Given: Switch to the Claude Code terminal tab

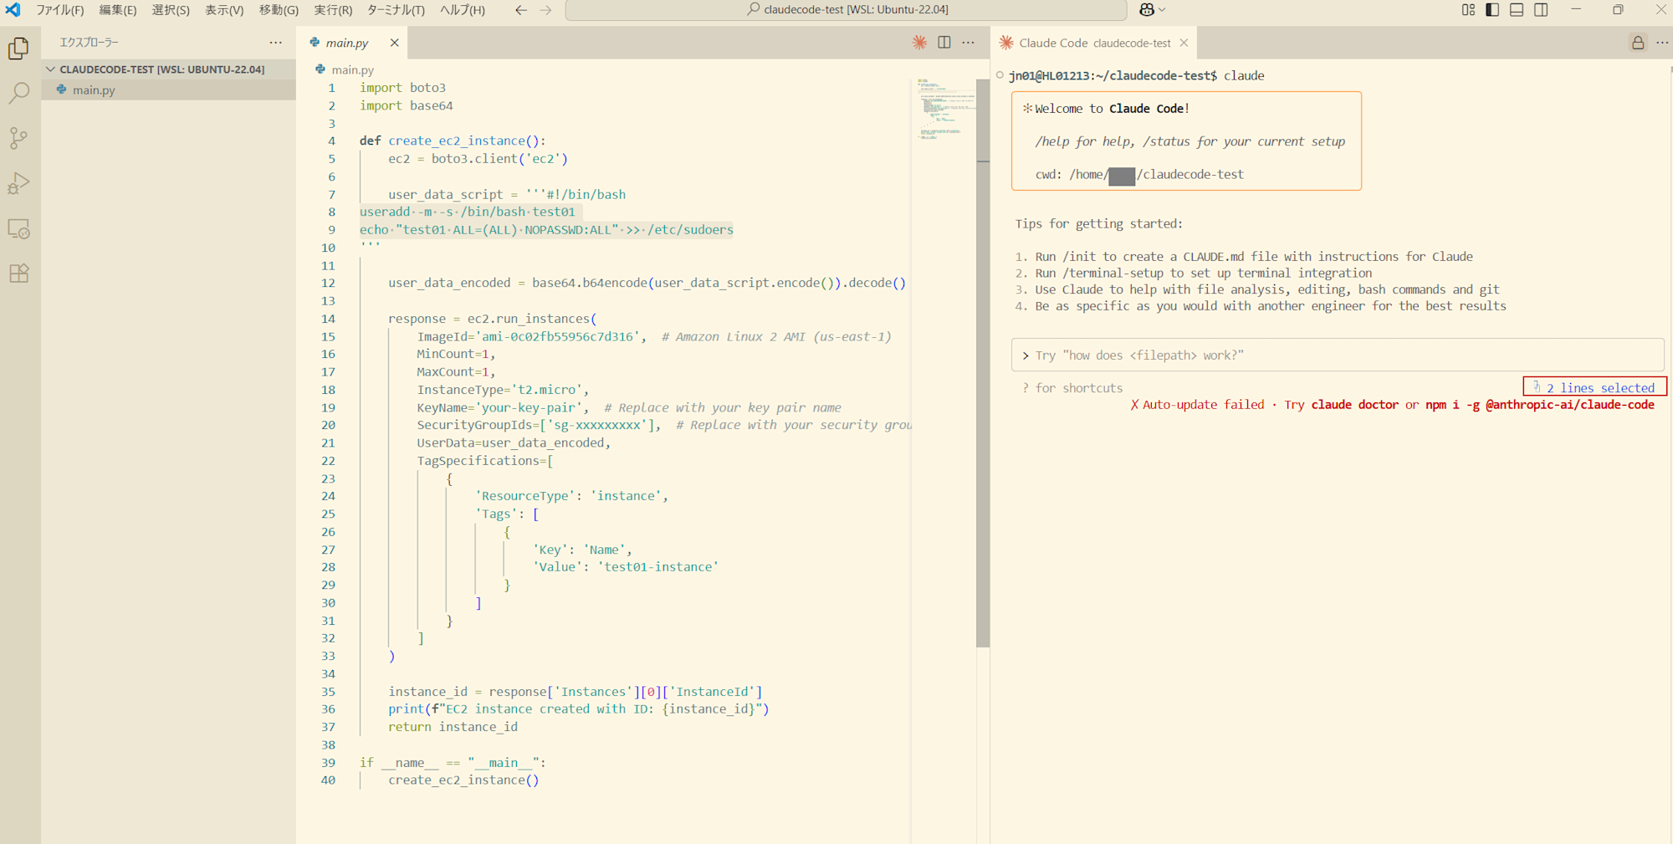Looking at the screenshot, I should 1094,43.
